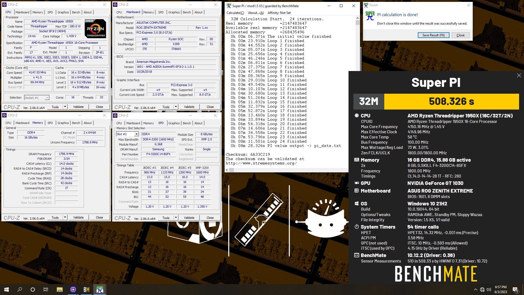Click Close button in Memory CPU-Z window
The height and width of the screenshot is (295, 524).
(99, 217)
